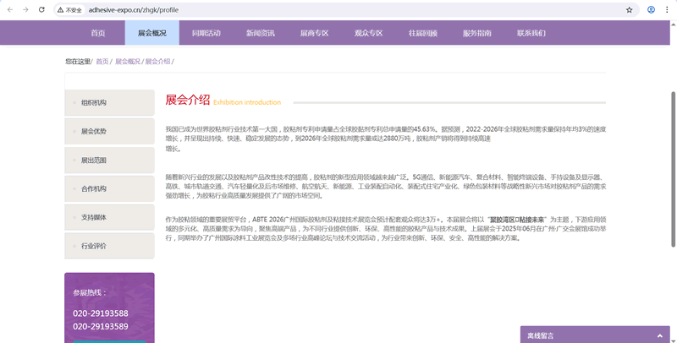The image size is (677, 343).
Task: Click the browser back arrow
Action: [9, 9]
